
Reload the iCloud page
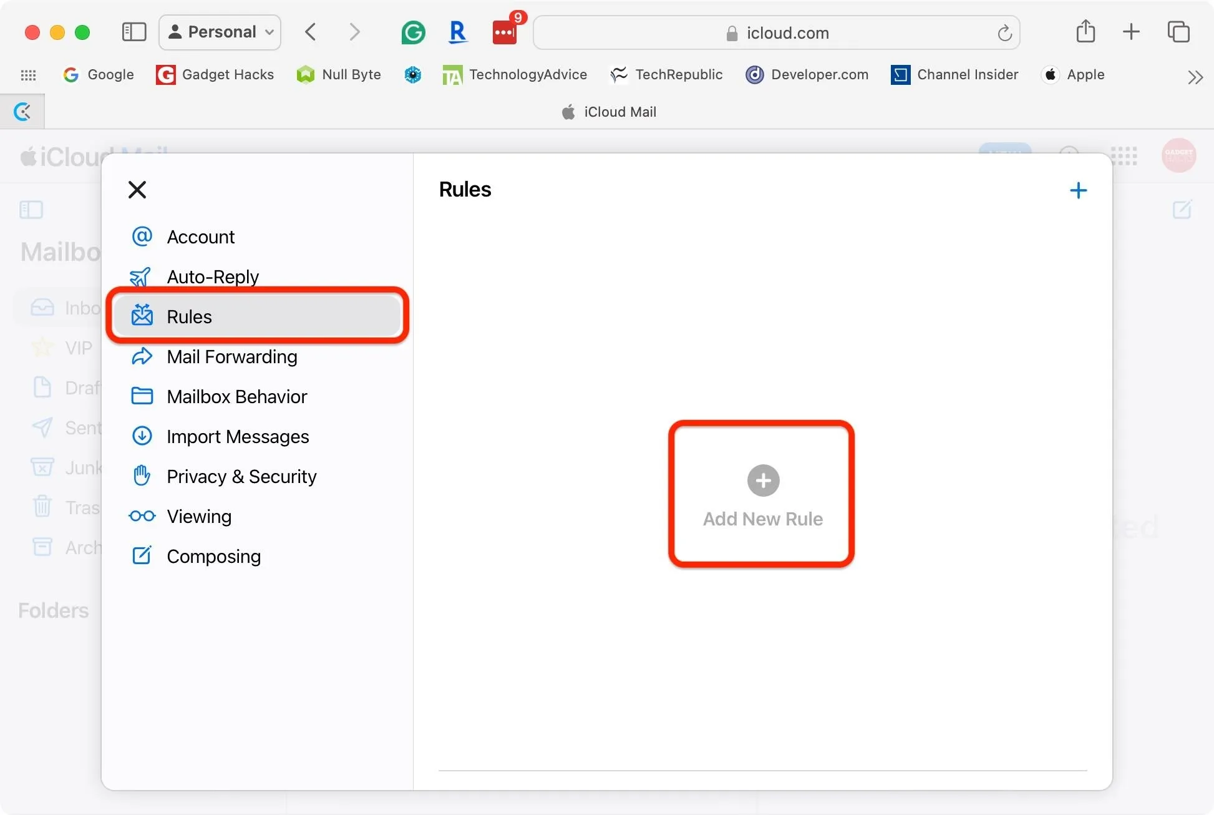(x=1004, y=32)
